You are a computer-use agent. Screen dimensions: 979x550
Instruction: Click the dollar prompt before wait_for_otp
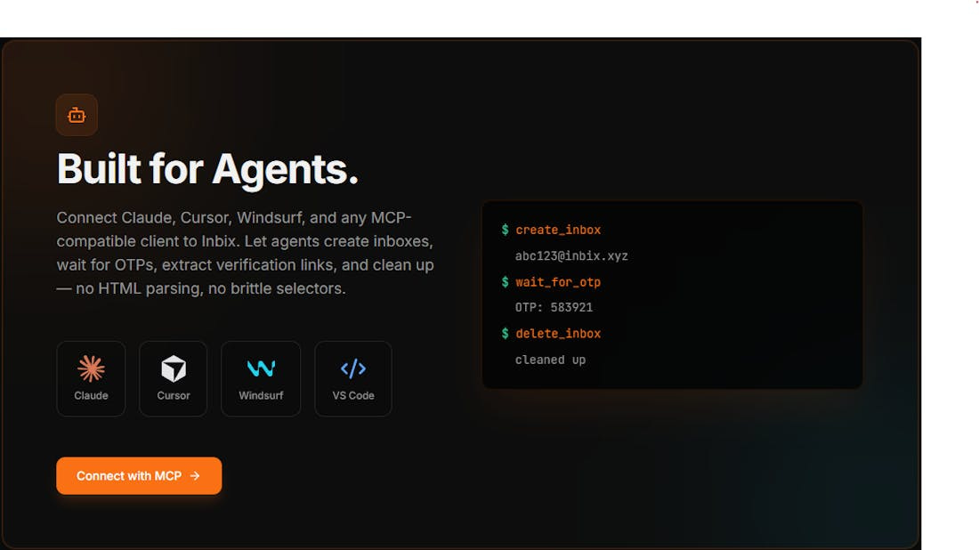pos(506,282)
